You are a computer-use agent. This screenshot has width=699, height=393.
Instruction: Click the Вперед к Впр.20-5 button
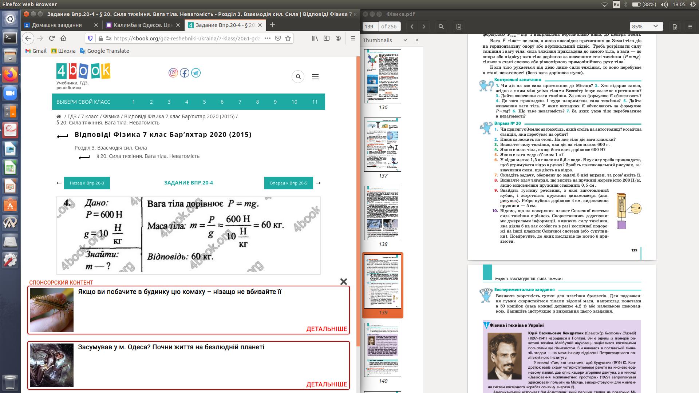point(288,183)
